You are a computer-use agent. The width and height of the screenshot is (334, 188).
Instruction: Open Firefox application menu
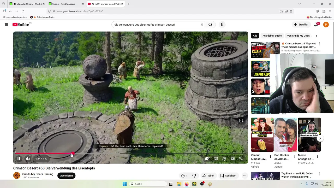pyautogui.click(x=330, y=11)
